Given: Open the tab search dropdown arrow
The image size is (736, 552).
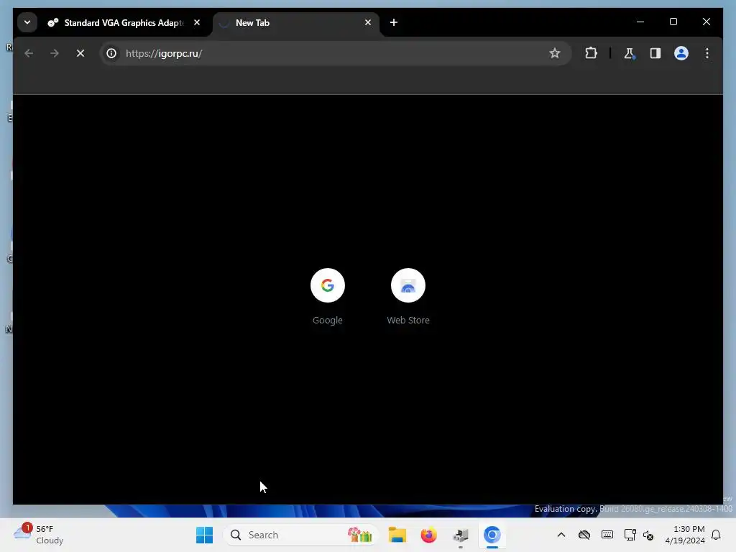Looking at the screenshot, I should point(27,22).
